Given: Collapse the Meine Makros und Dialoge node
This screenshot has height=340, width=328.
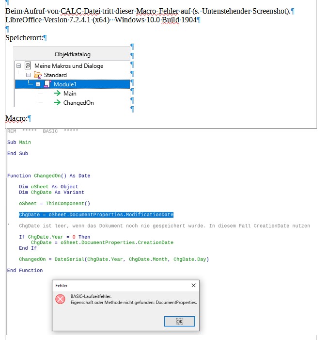Looking at the screenshot, I should [18, 65].
